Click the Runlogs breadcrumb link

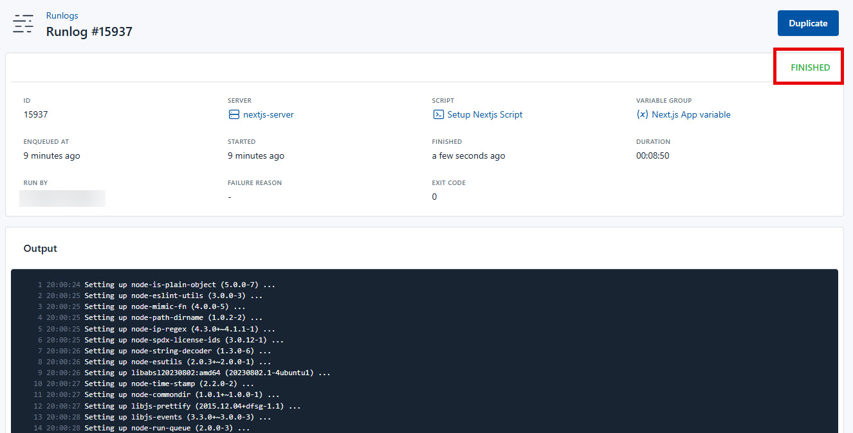62,15
